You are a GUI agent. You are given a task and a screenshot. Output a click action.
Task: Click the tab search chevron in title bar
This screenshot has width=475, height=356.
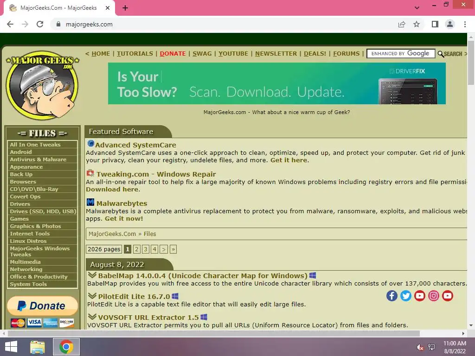coord(417,8)
